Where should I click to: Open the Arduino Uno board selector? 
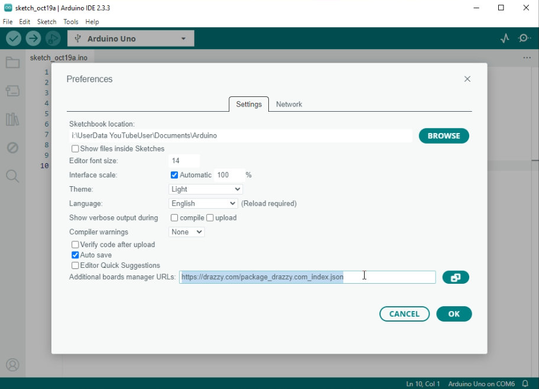click(x=131, y=38)
